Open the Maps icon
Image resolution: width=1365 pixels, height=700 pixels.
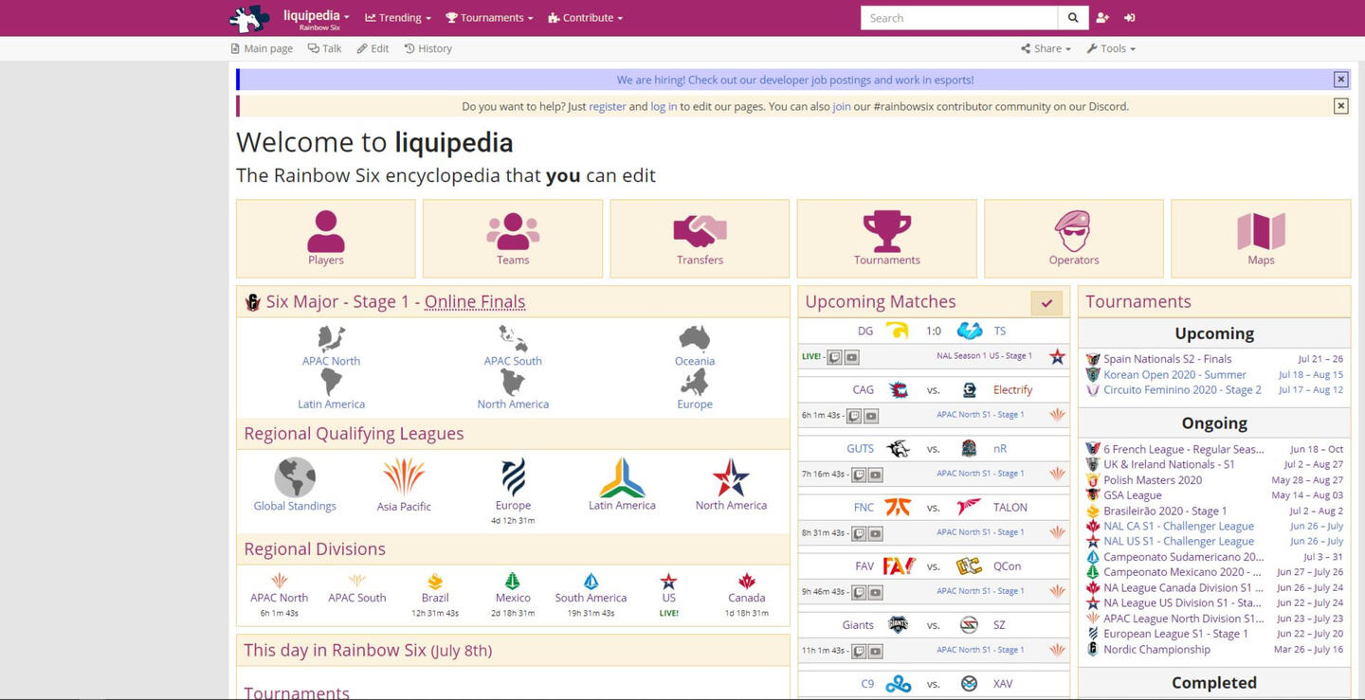pyautogui.click(x=1261, y=230)
